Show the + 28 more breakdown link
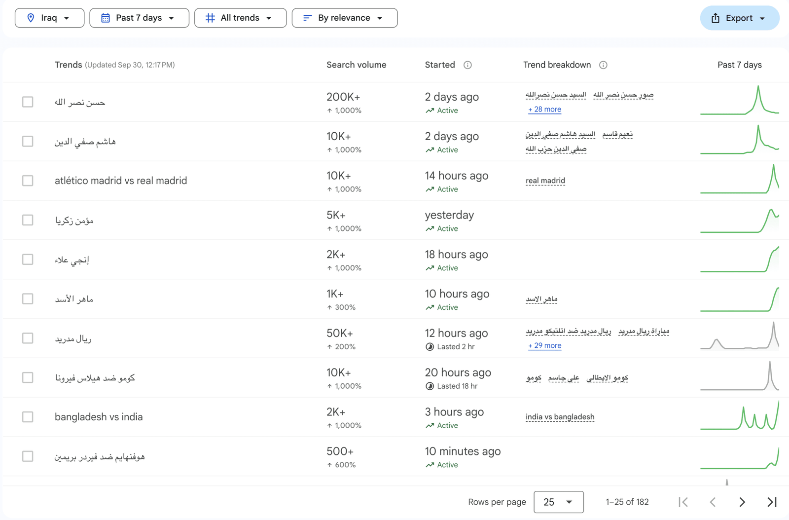 click(544, 110)
